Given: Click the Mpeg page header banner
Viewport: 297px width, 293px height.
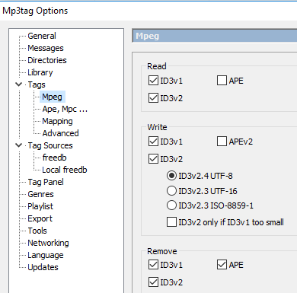Looking at the screenshot, I should 215,36.
